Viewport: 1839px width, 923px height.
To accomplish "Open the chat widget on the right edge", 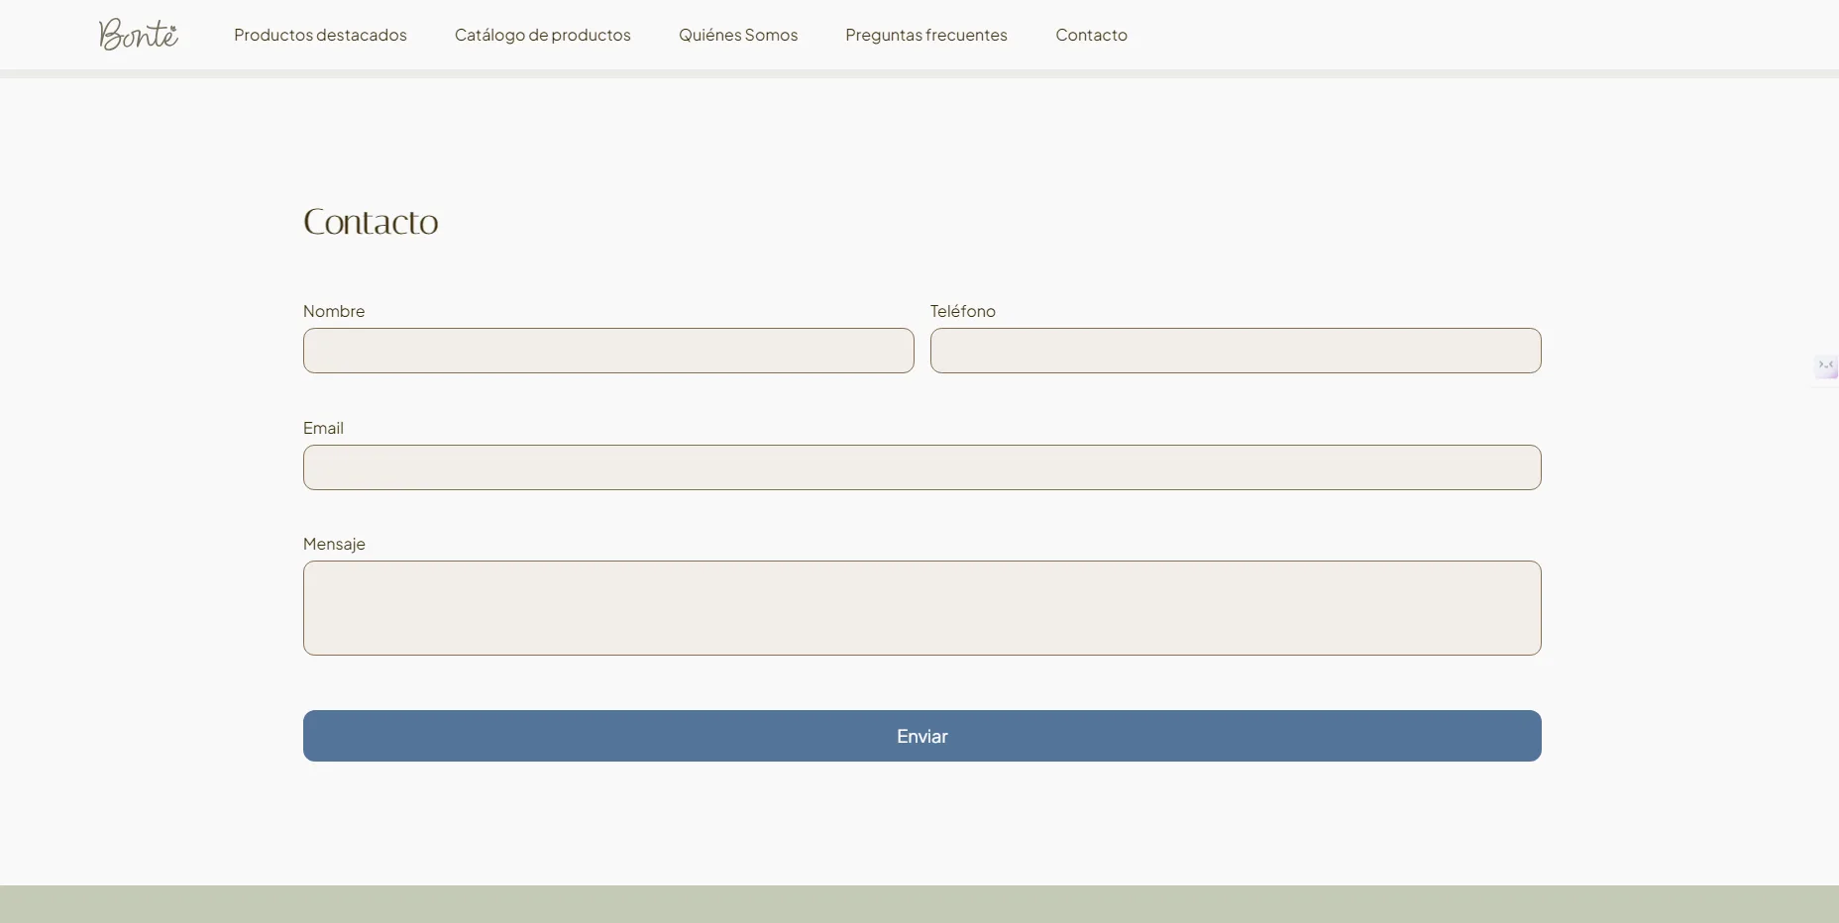I will tap(1827, 366).
